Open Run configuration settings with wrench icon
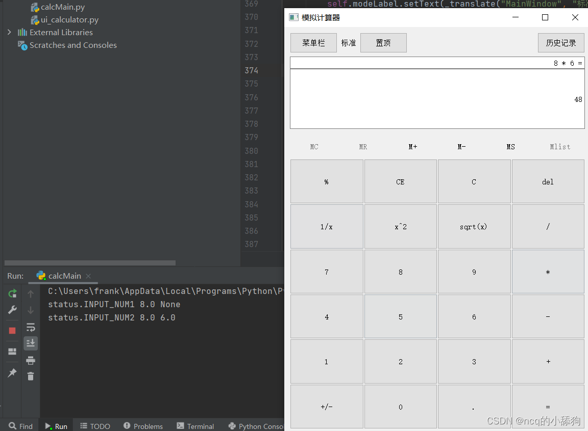The image size is (588, 431). [x=12, y=309]
